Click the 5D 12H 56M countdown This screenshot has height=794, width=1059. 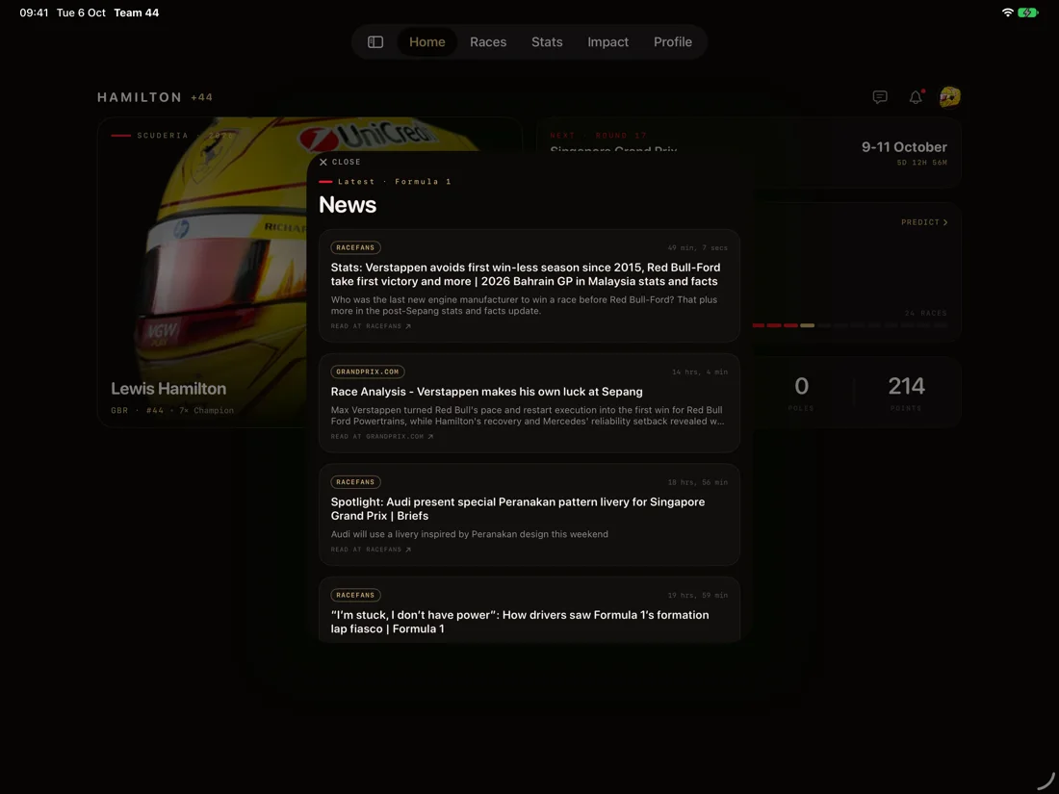click(x=922, y=163)
